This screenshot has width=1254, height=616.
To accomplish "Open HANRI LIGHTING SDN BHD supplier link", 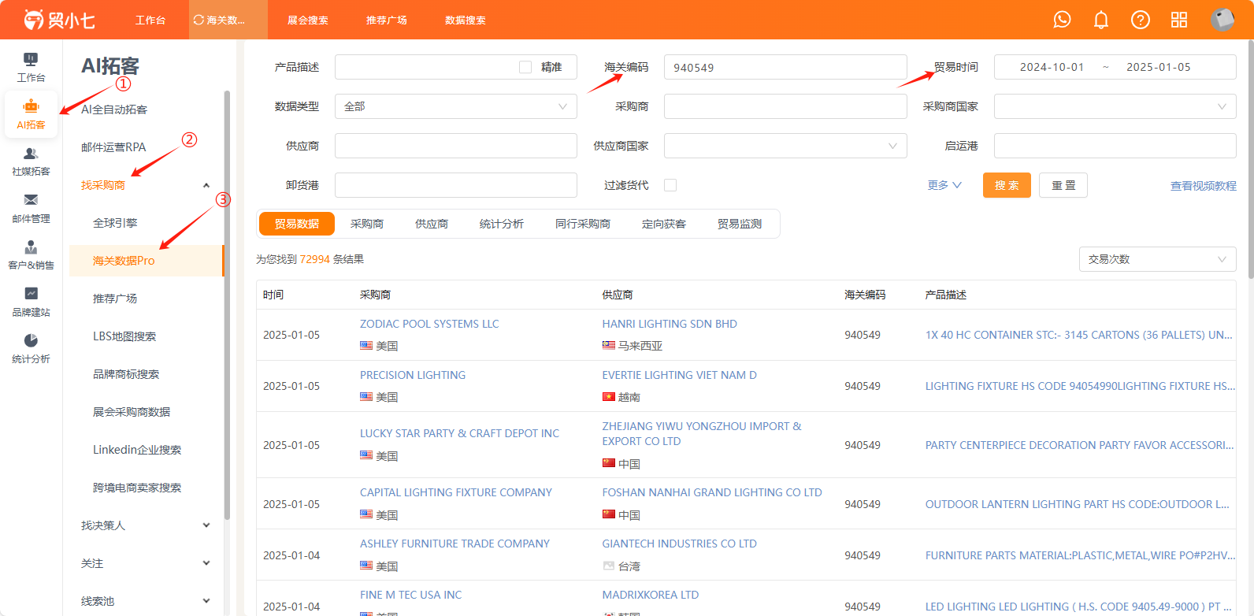I will pos(670,324).
